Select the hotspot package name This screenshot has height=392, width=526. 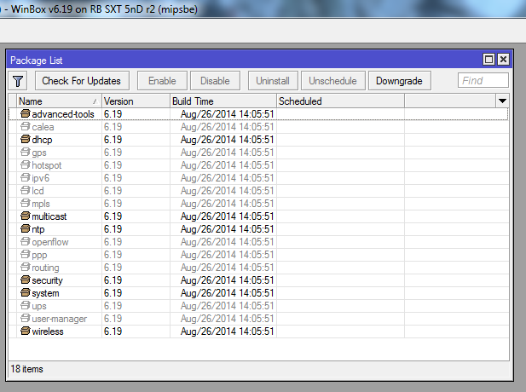(x=47, y=165)
